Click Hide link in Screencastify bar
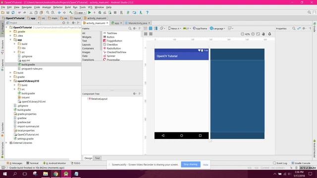317x178 pixels. pyautogui.click(x=206, y=165)
